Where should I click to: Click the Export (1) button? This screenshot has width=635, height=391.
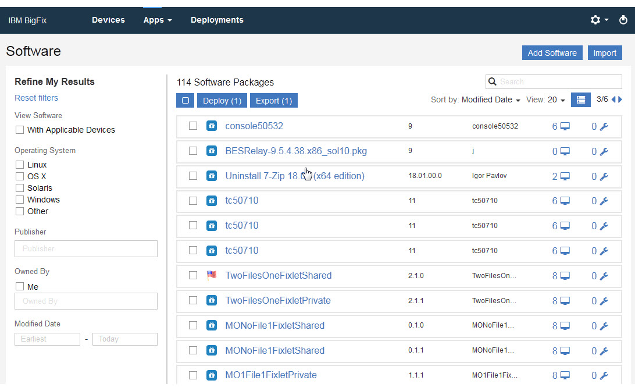[x=274, y=101]
